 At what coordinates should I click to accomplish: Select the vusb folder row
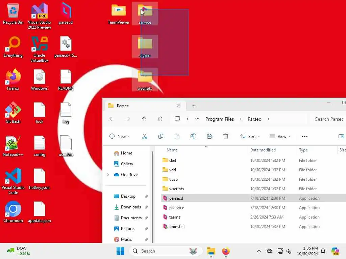(x=253, y=179)
